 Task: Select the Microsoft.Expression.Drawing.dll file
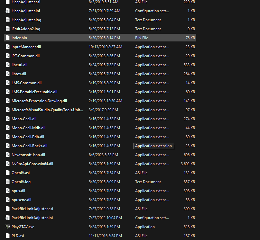[39, 101]
